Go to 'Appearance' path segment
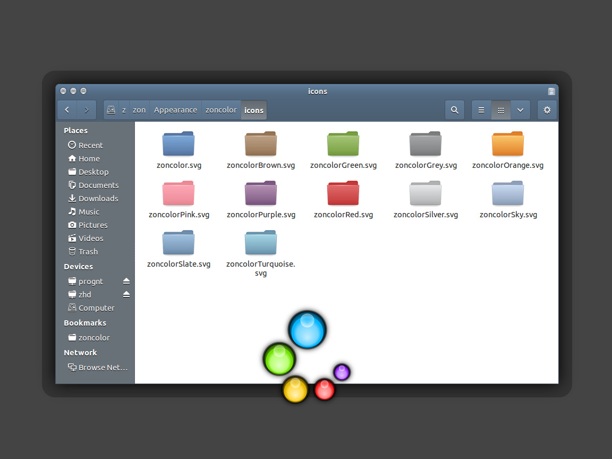Image resolution: width=612 pixels, height=459 pixels. (x=175, y=110)
